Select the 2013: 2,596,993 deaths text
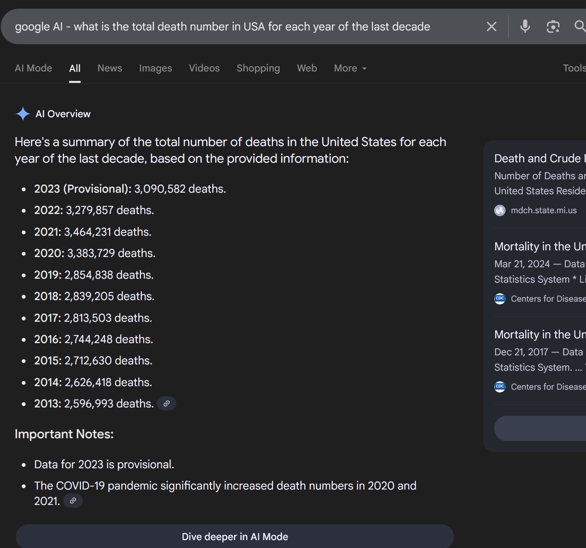 (x=94, y=403)
